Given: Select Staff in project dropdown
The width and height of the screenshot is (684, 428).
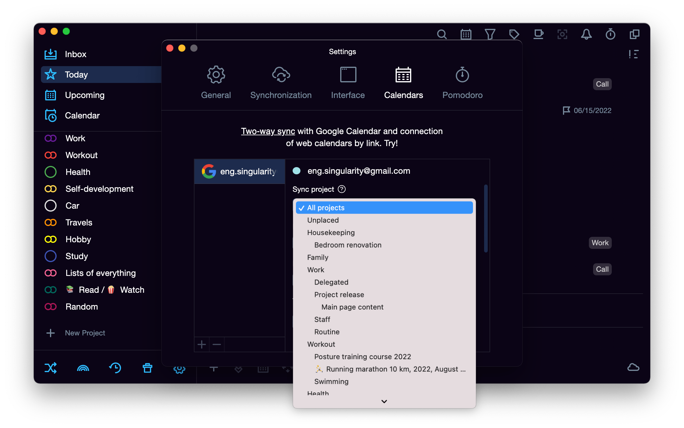Looking at the screenshot, I should coord(384,319).
